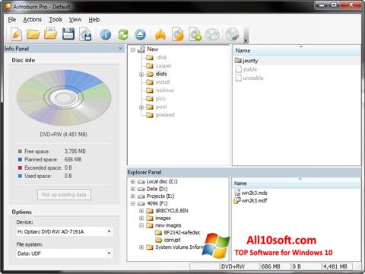Expand Local disc (C:) drive
Screen dimensions: 365x274
133,182
